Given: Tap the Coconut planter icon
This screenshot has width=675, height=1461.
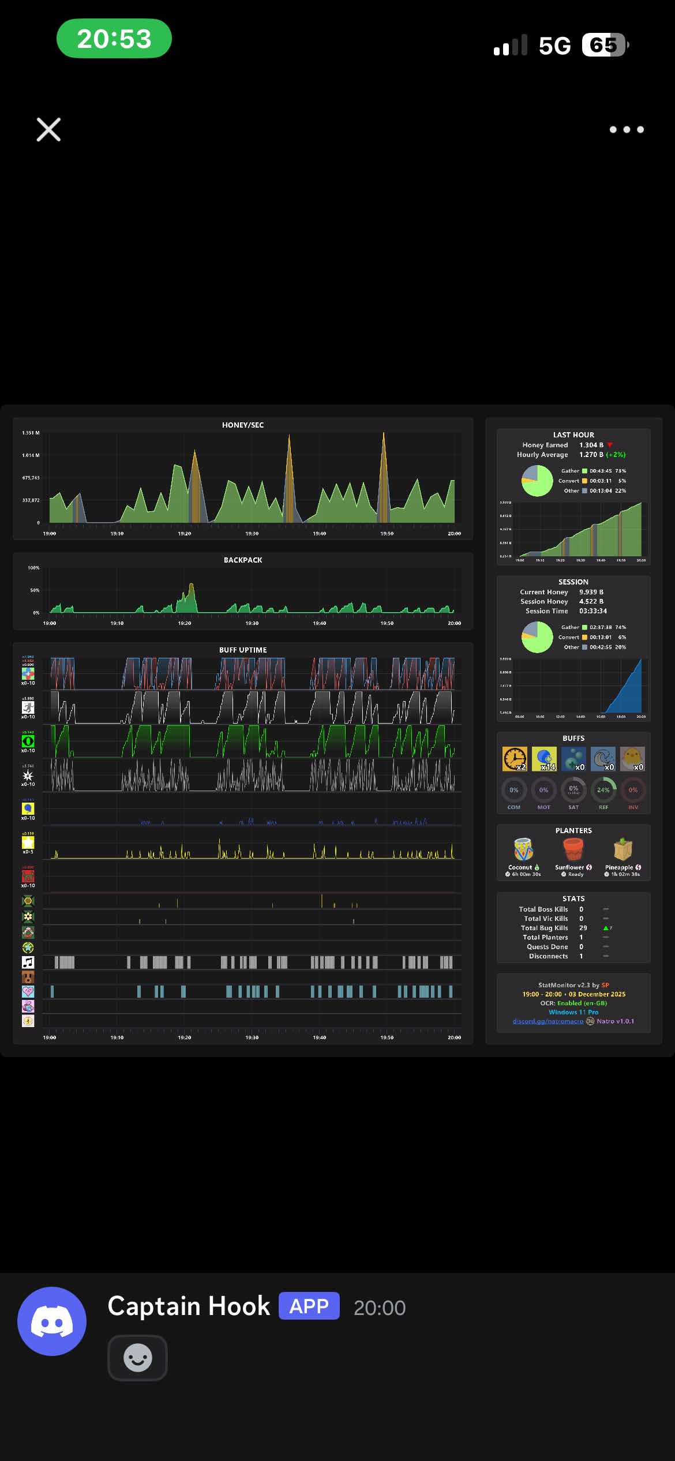Looking at the screenshot, I should click(523, 849).
